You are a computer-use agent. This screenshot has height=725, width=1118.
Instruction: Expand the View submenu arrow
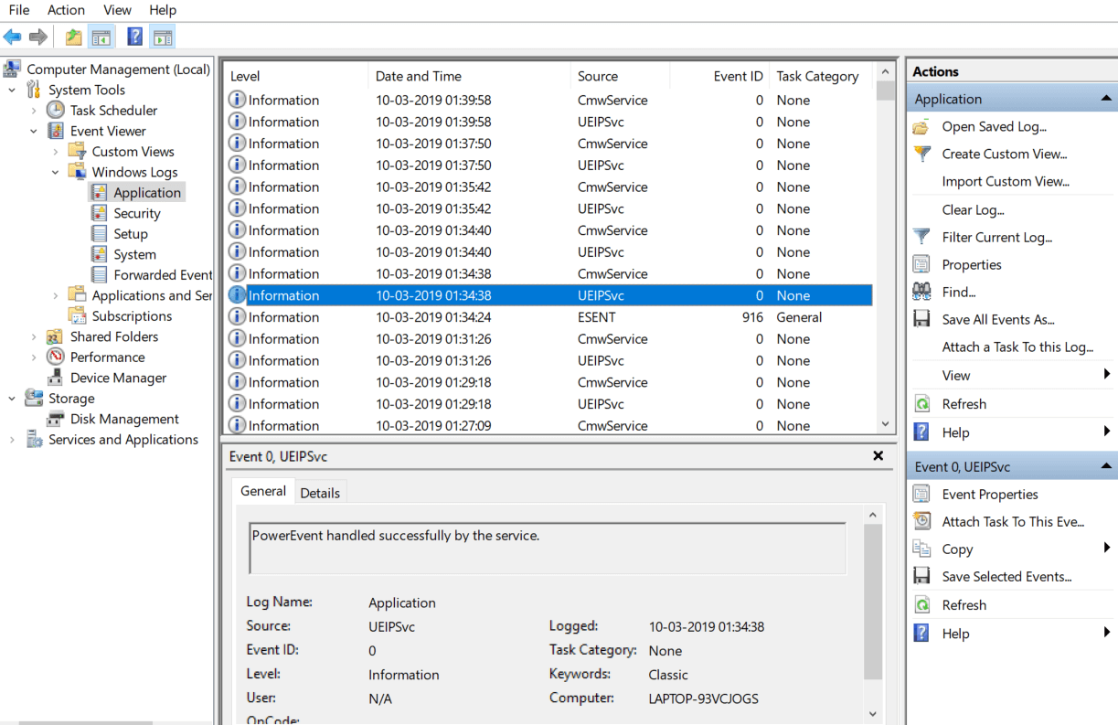point(1106,375)
